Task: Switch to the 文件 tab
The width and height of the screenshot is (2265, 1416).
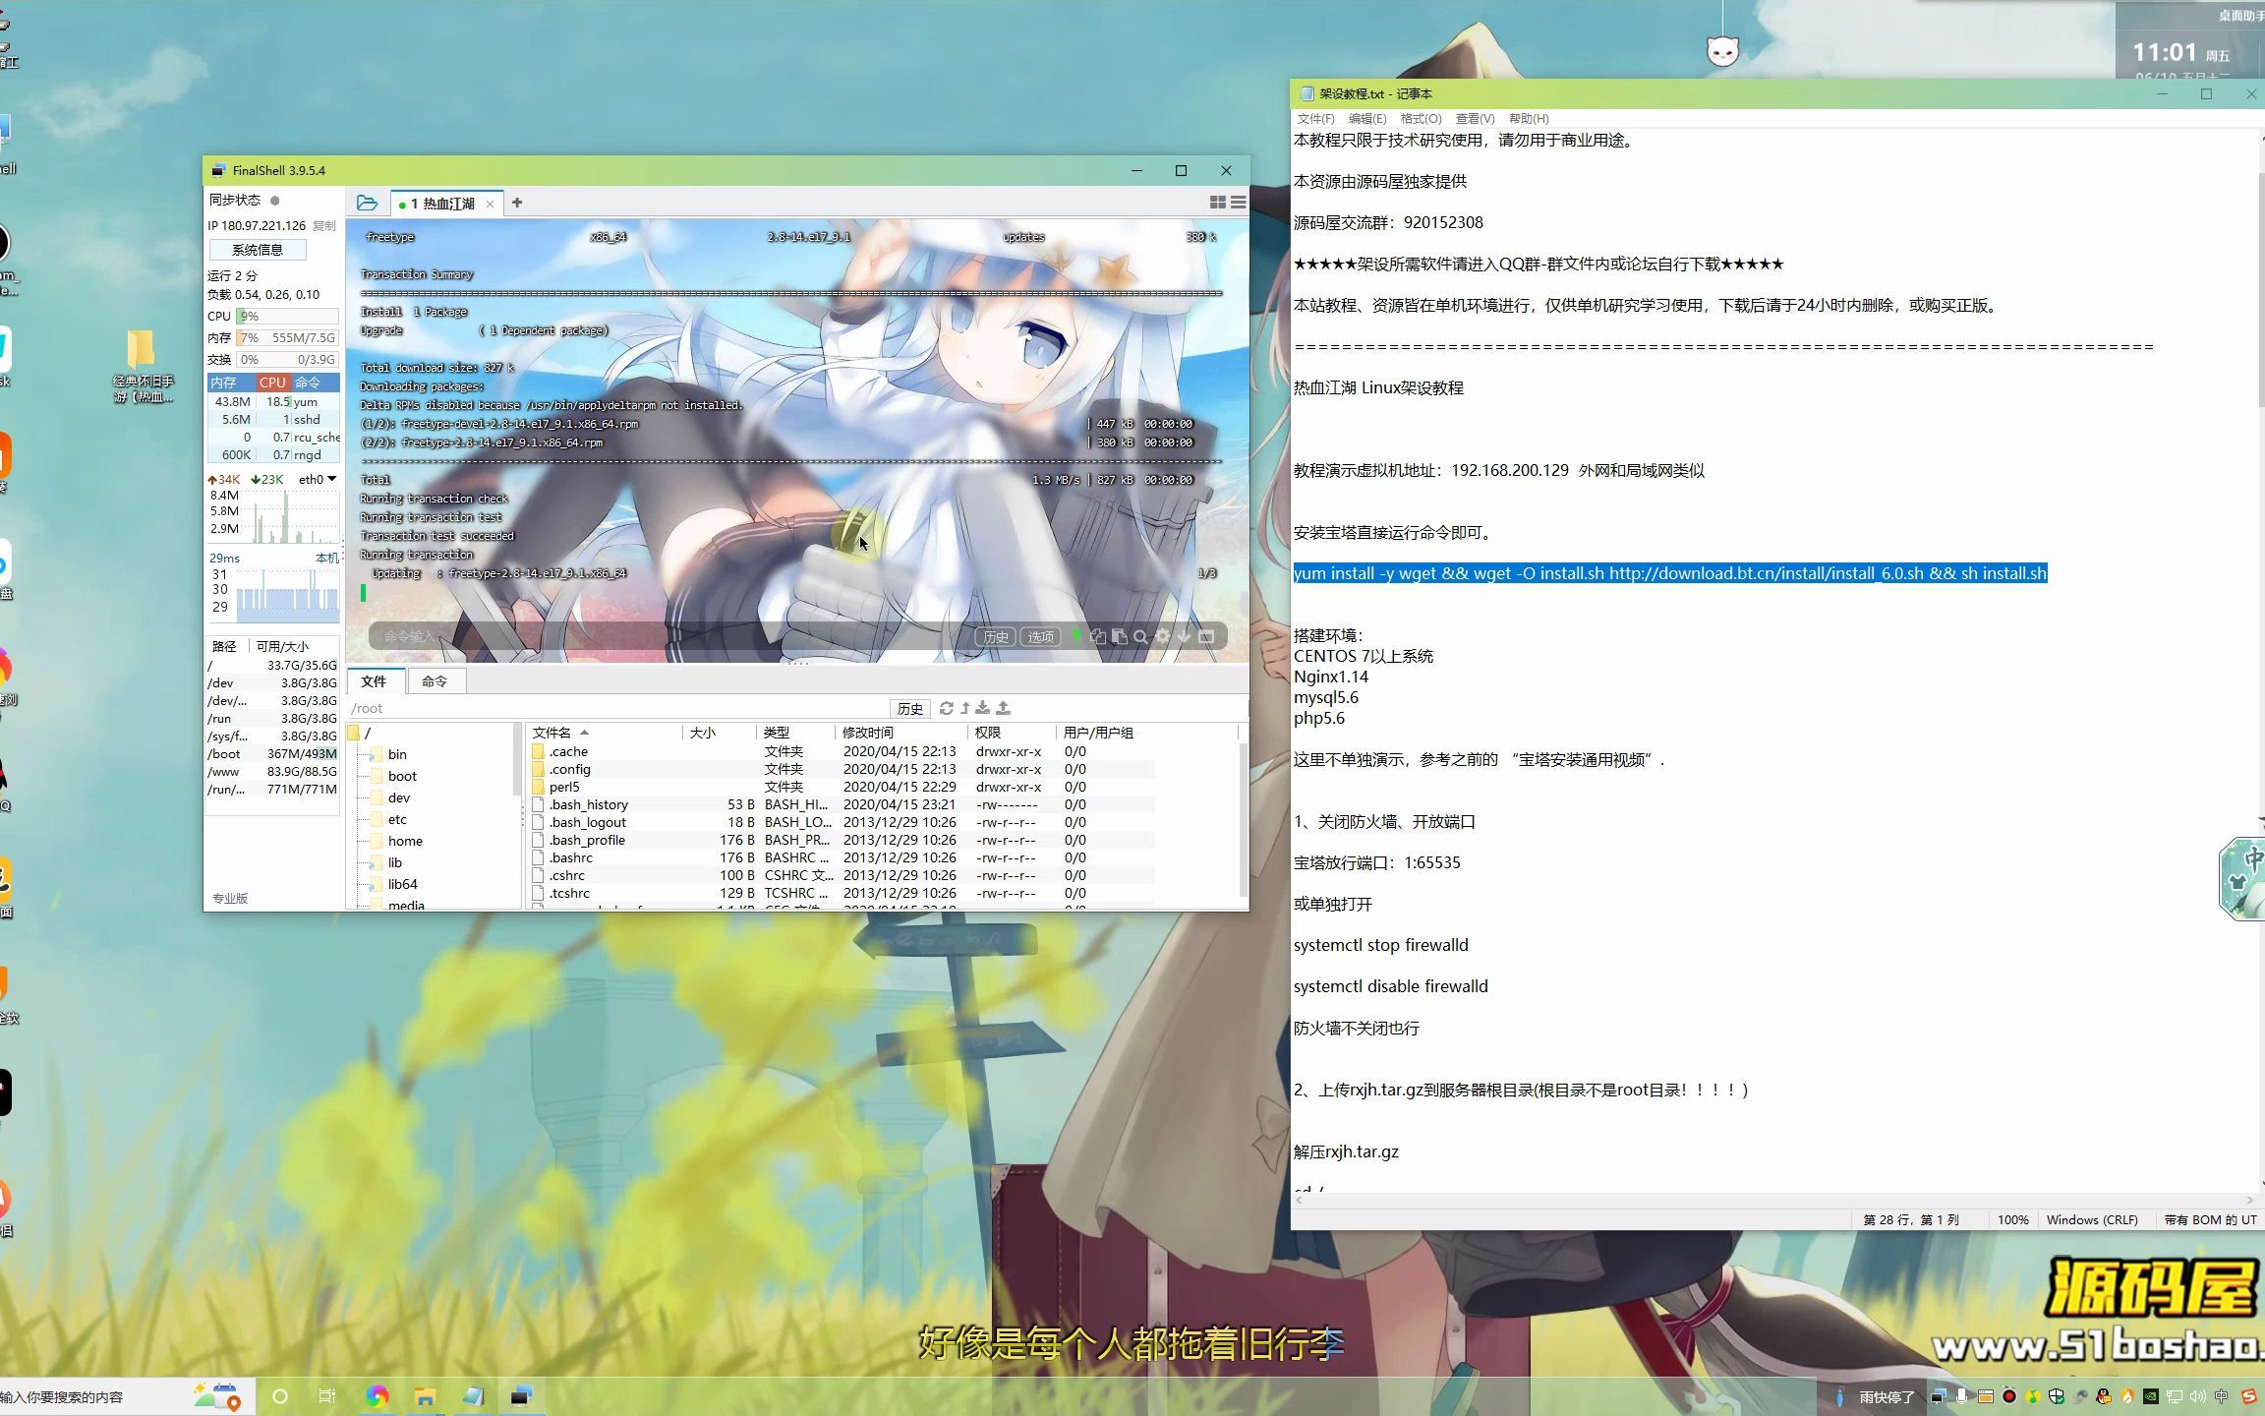Action: pos(374,680)
